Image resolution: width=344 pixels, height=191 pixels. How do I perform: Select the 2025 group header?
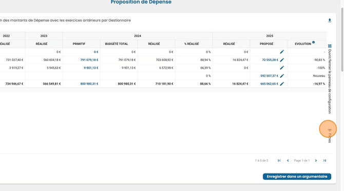tap(270, 36)
